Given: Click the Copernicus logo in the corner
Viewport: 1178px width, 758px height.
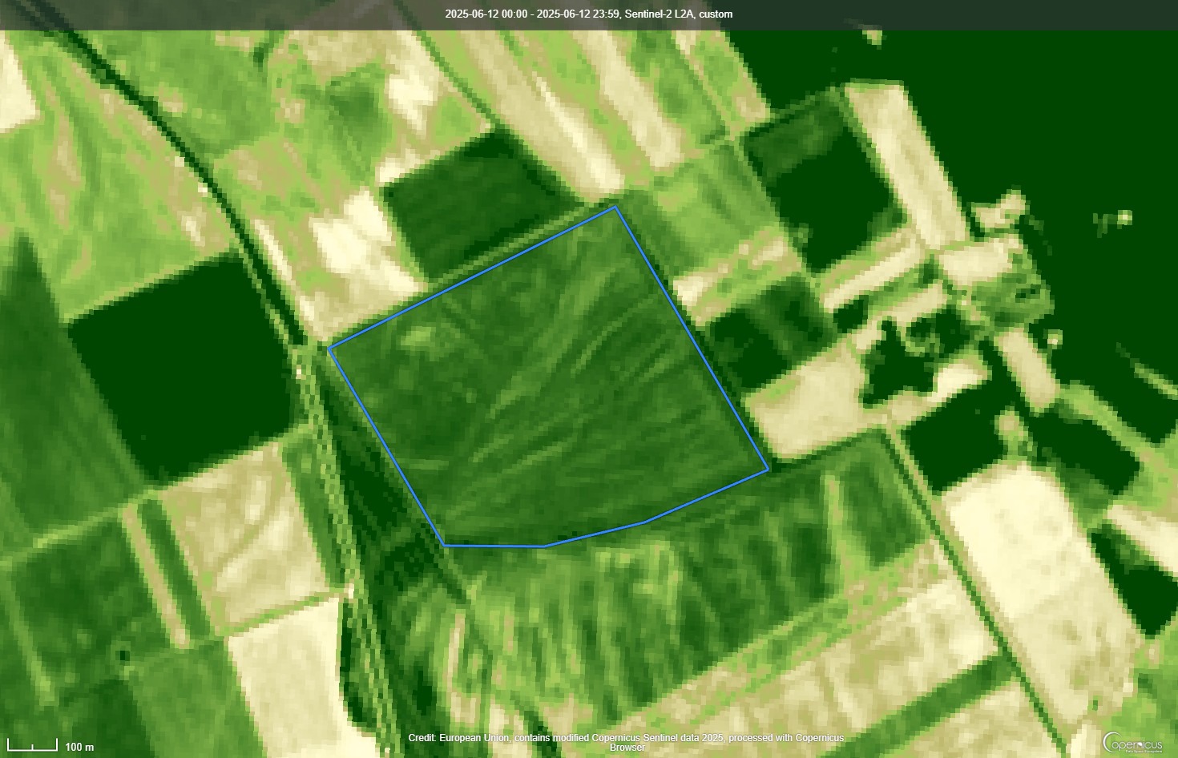Looking at the screenshot, I should (x=1132, y=742).
